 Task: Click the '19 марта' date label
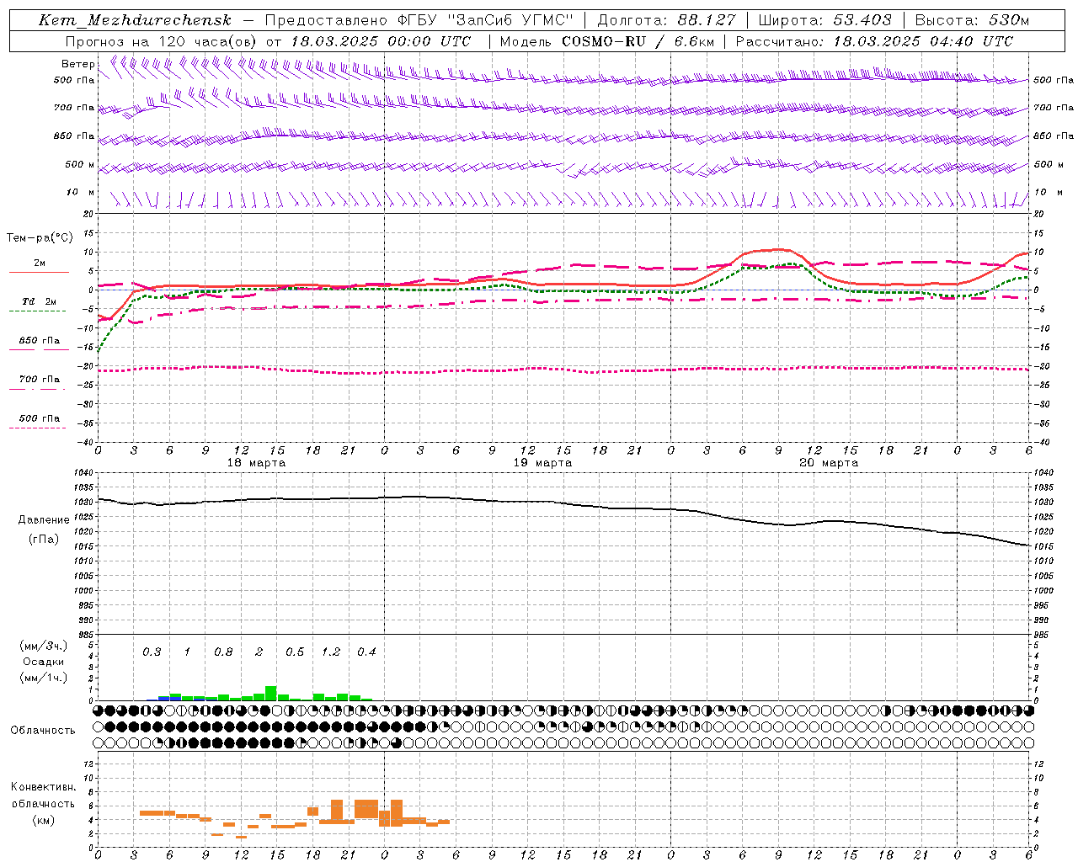click(542, 463)
